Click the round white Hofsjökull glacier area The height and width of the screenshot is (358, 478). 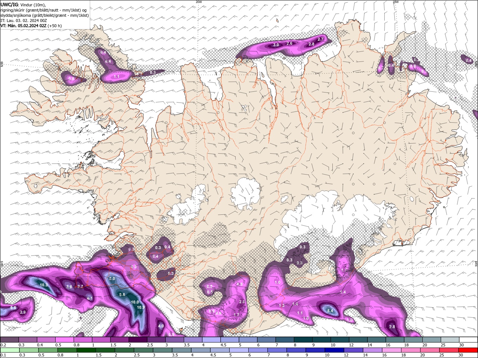click(x=245, y=193)
